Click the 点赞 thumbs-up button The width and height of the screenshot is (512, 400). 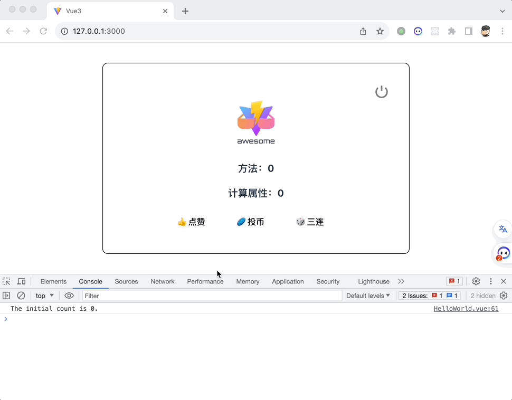(191, 222)
